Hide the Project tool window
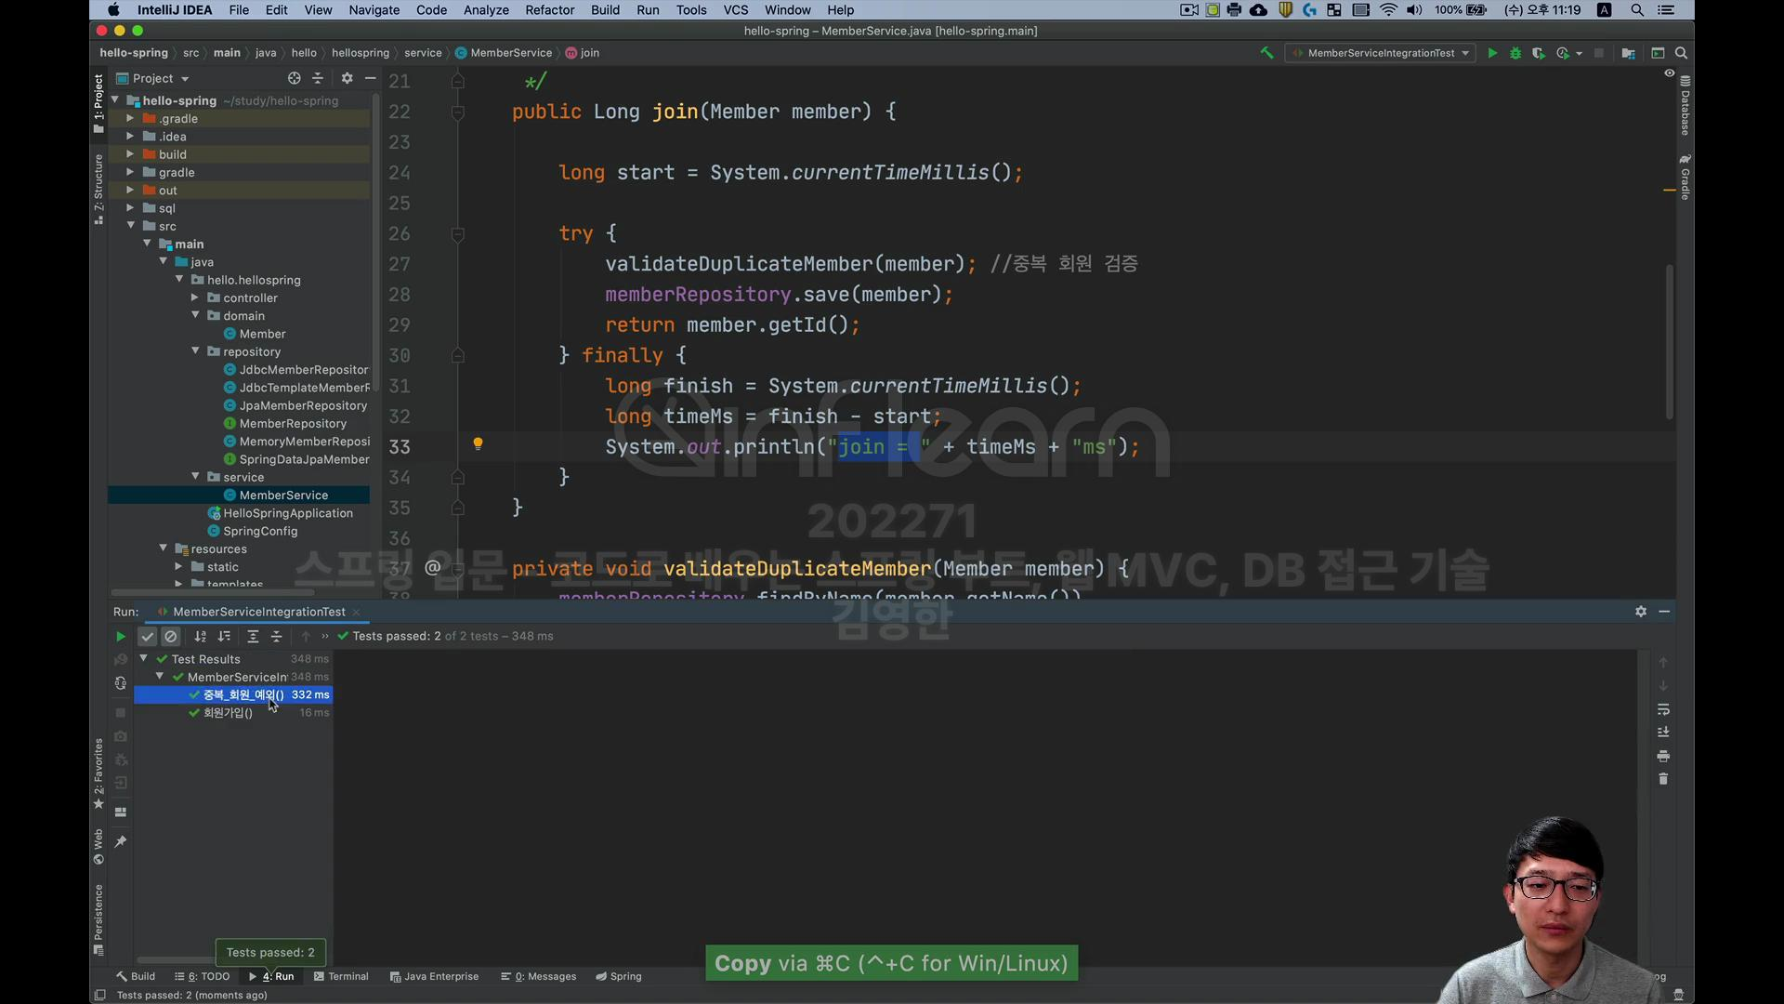 click(x=370, y=78)
